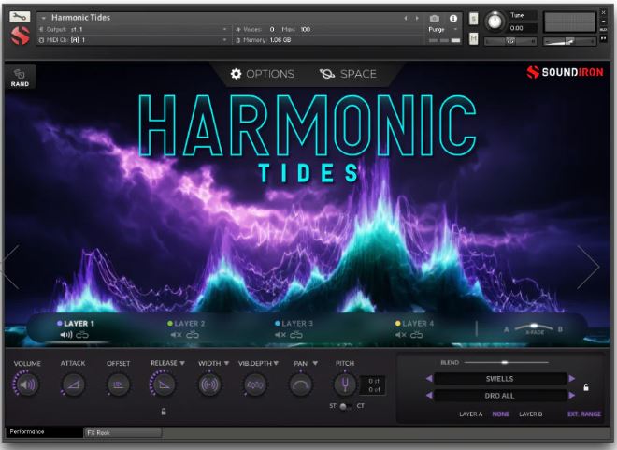
Task: Click the Vib.Depth knob
Action: (255, 385)
